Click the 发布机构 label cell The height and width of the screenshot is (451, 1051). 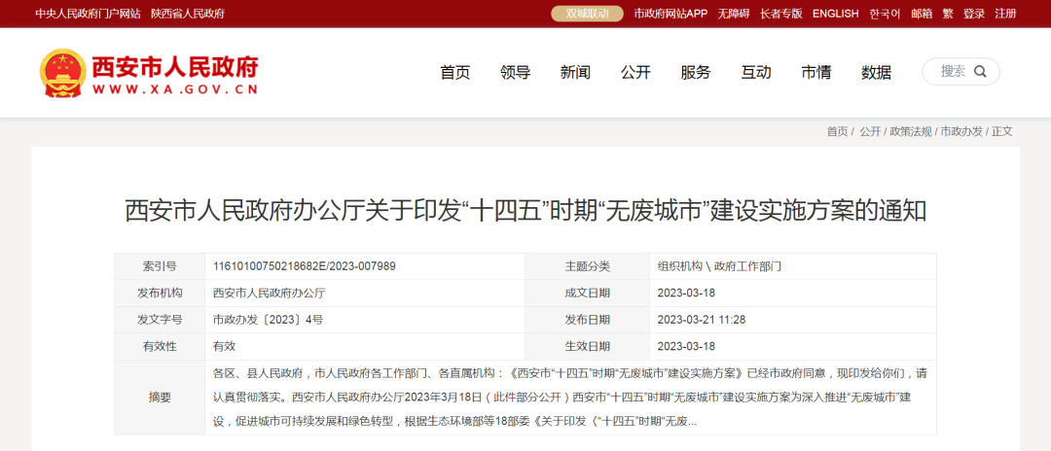click(160, 294)
